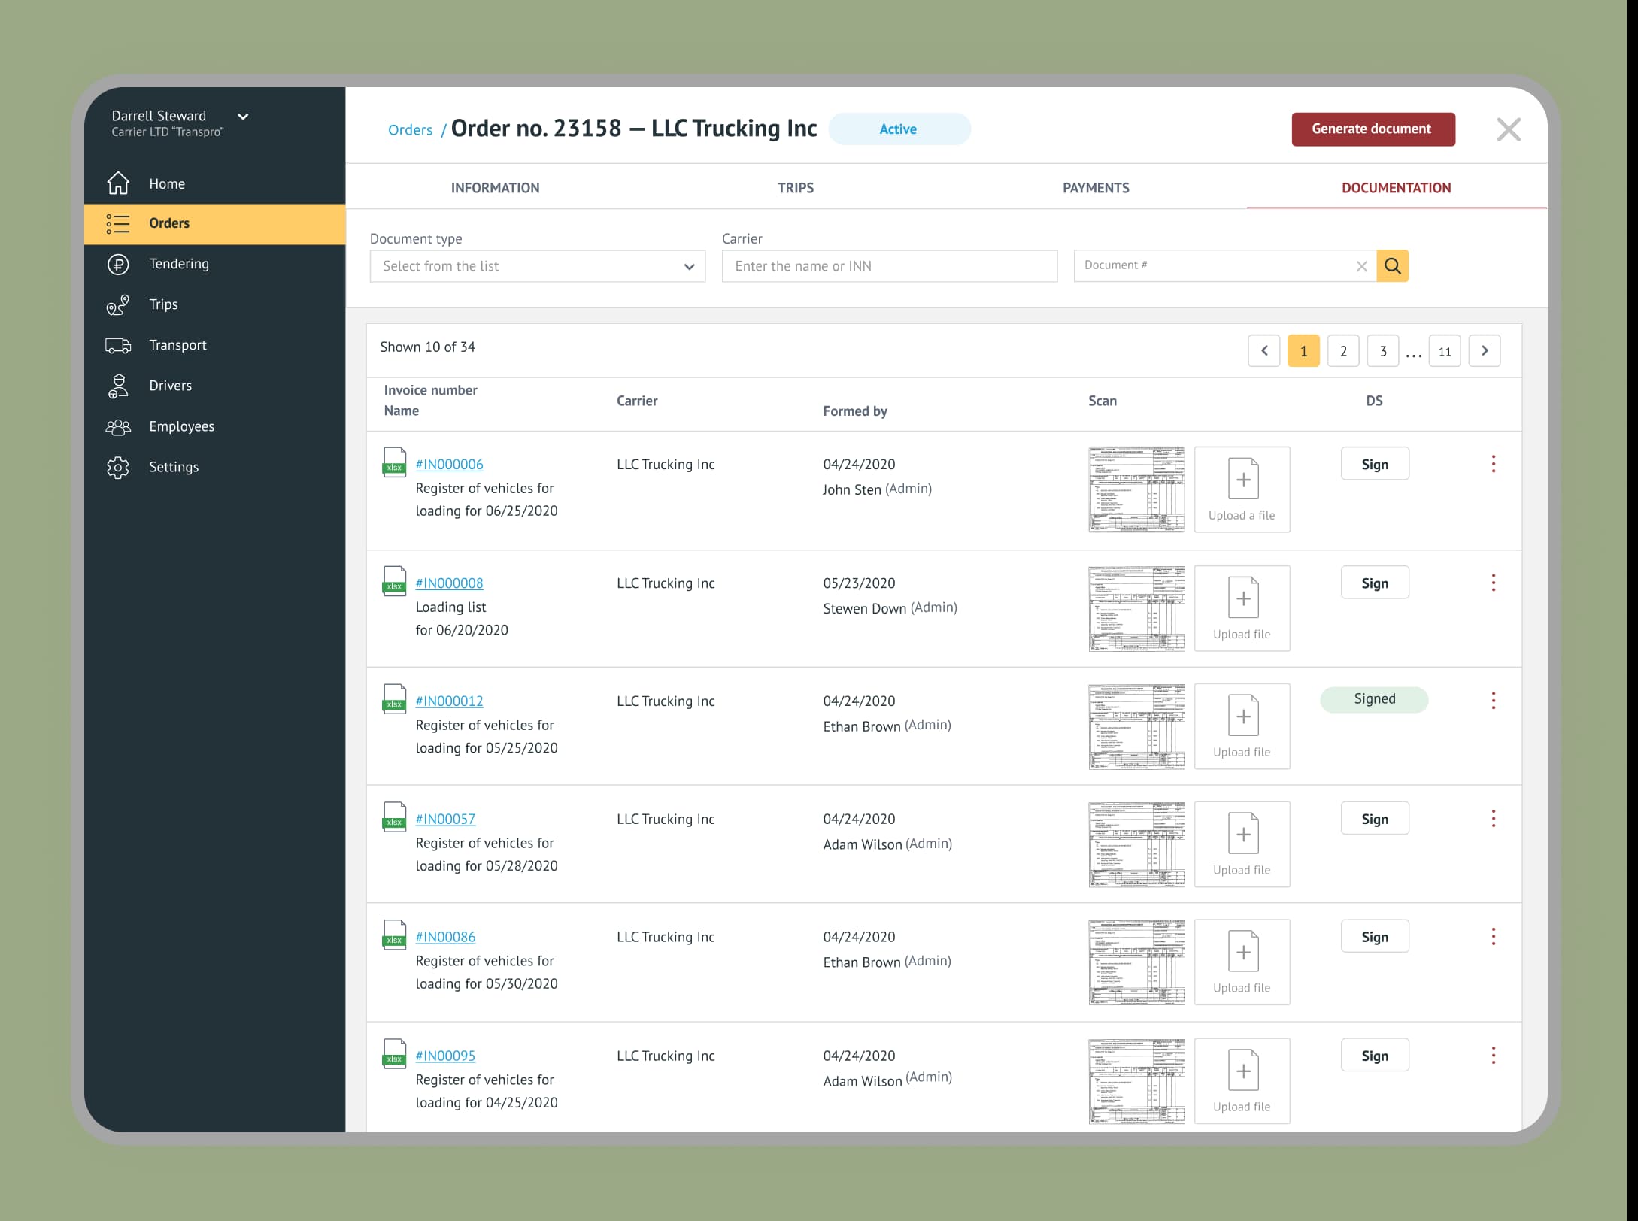Click the Drivers person icon
This screenshot has width=1638, height=1221.
tap(118, 386)
